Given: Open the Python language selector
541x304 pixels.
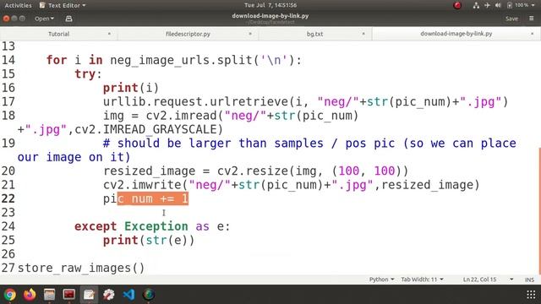Looking at the screenshot, I should click(381, 280).
